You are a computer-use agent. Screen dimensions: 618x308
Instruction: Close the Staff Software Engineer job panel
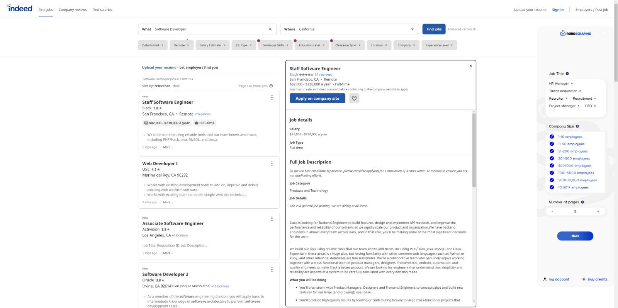pyautogui.click(x=470, y=66)
